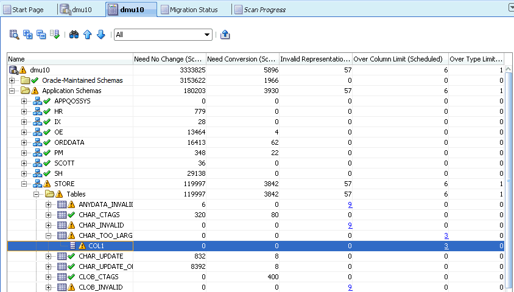Click the scan/search table toolbar icon
The width and height of the screenshot is (514, 292).
pyautogui.click(x=14, y=35)
